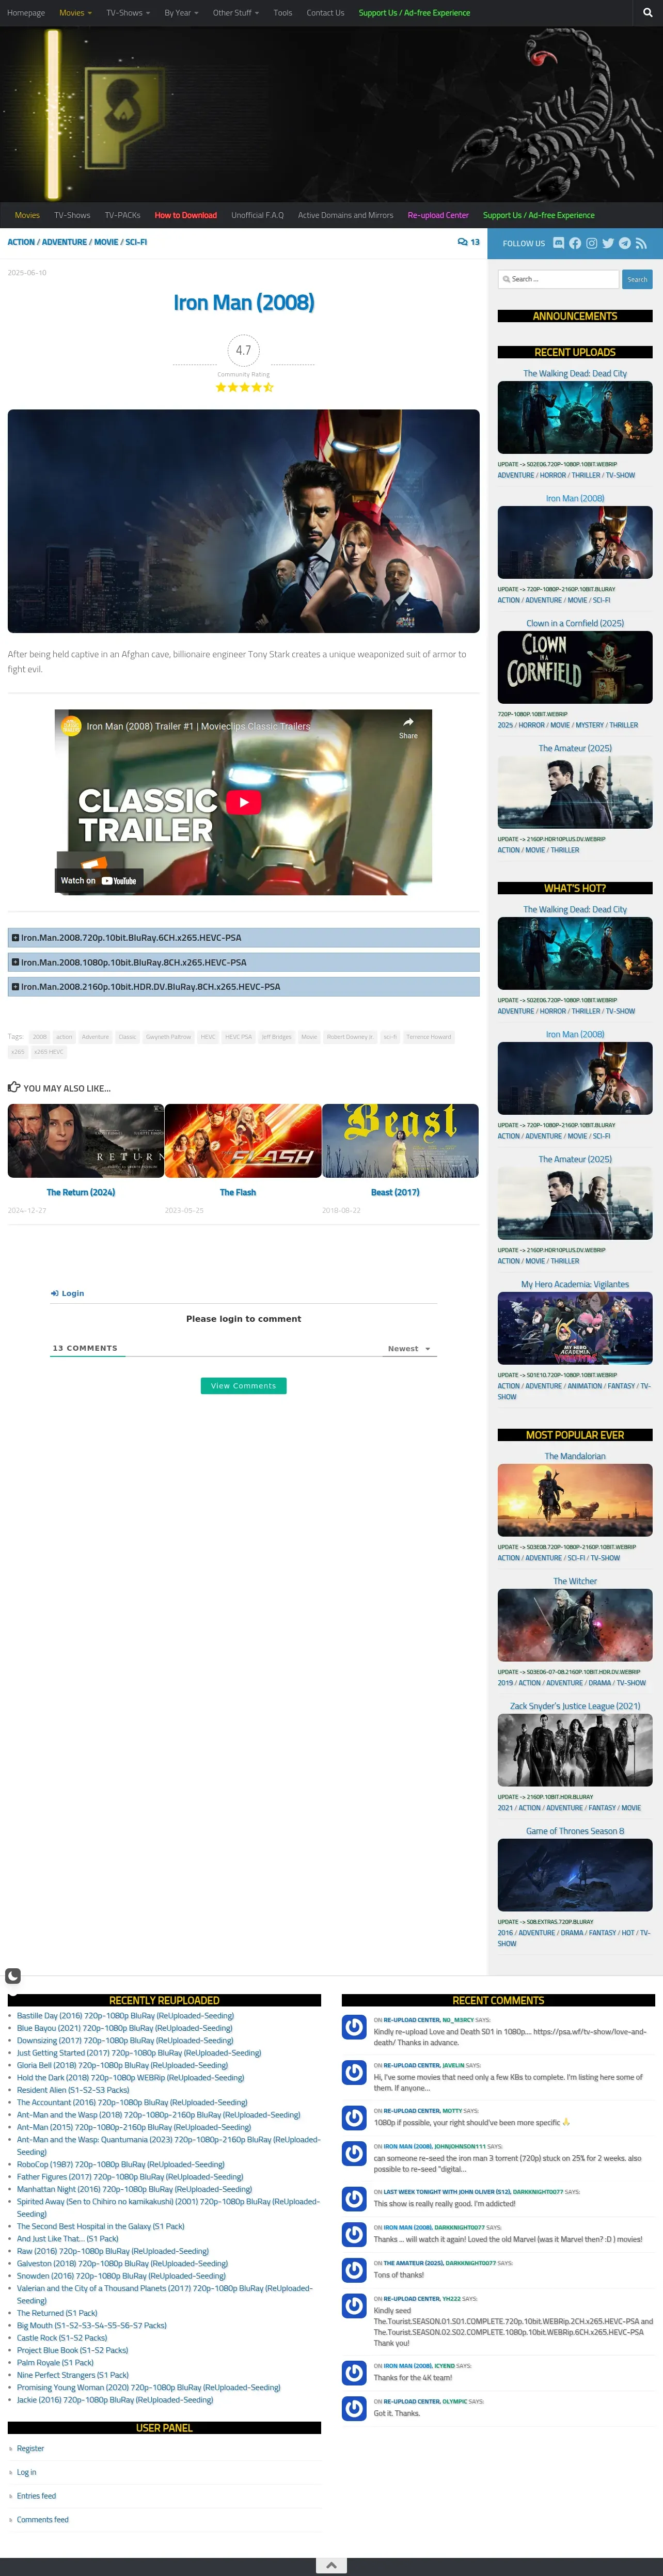Click the scroll-to-top arrow in footer
The image size is (663, 2576).
(331, 2565)
